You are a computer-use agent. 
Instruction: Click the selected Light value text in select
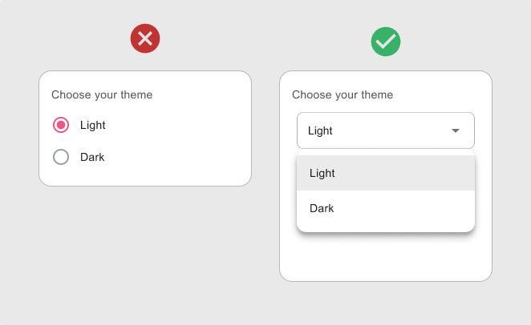click(x=320, y=130)
